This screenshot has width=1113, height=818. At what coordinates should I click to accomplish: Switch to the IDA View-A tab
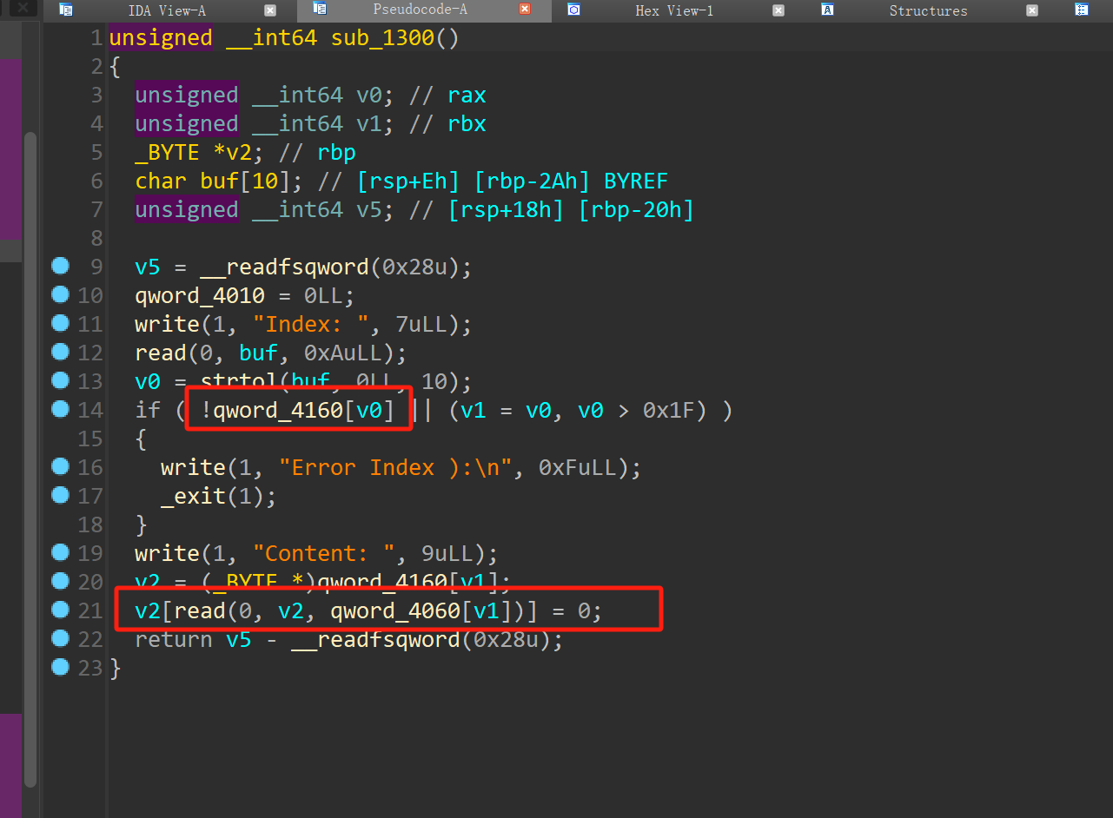pyautogui.click(x=167, y=10)
